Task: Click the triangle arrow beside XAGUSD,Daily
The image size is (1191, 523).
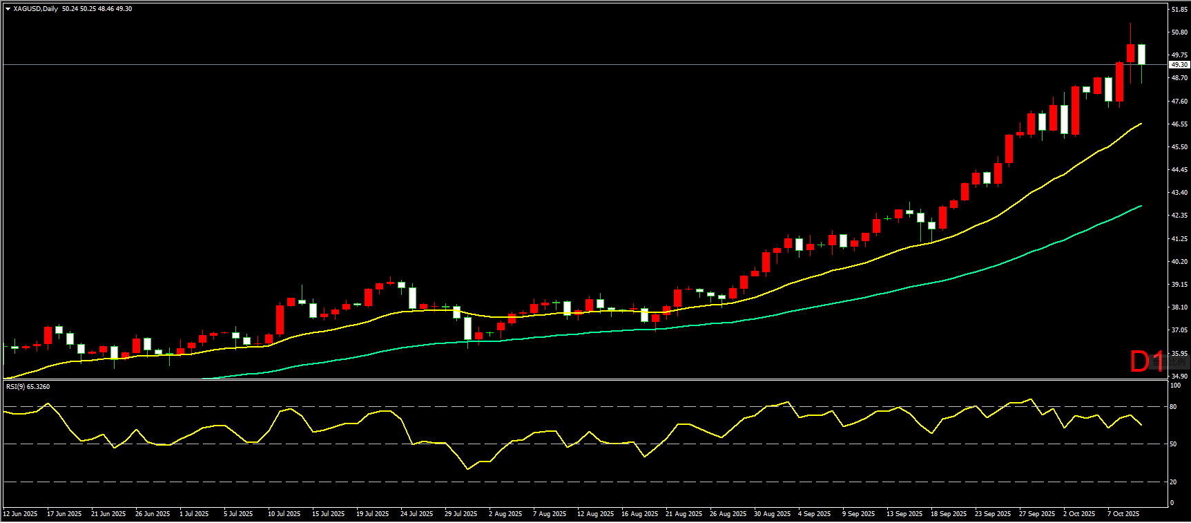Action: (x=8, y=9)
